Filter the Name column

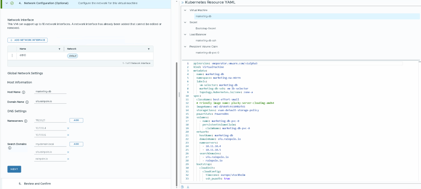pyautogui.click(x=59, y=49)
